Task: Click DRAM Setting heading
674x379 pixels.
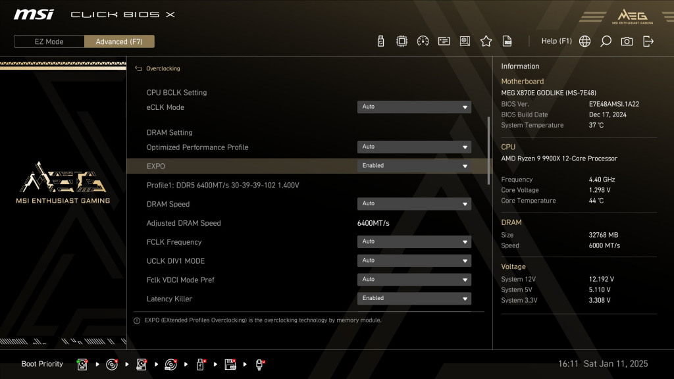Action: [169, 132]
